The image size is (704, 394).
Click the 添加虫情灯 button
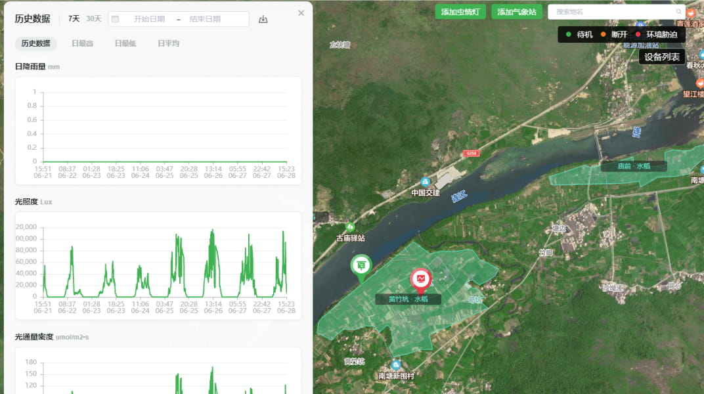pos(460,12)
